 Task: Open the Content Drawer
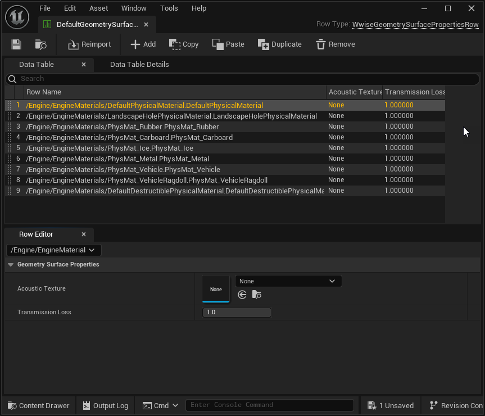pyautogui.click(x=39, y=405)
